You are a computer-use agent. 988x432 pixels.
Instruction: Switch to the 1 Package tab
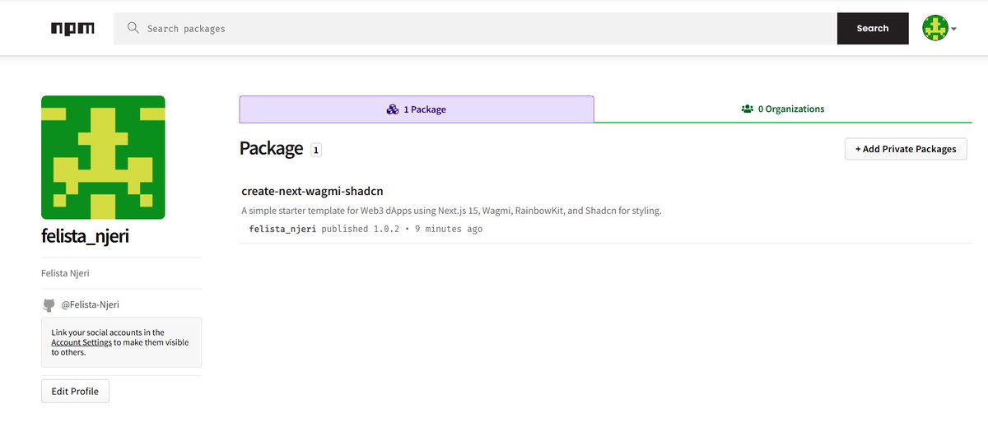[x=417, y=109]
